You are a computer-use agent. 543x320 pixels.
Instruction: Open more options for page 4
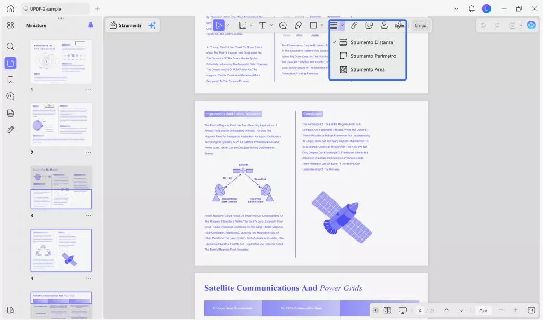[x=89, y=278]
